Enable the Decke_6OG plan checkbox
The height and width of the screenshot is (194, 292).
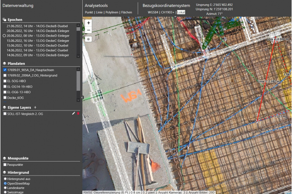[x=5, y=97]
